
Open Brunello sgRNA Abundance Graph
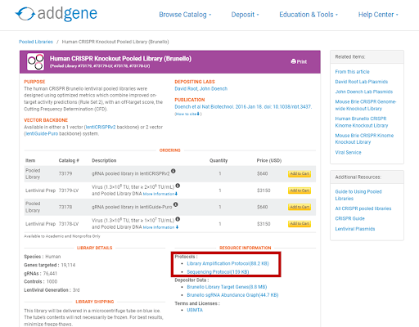tap(232, 295)
